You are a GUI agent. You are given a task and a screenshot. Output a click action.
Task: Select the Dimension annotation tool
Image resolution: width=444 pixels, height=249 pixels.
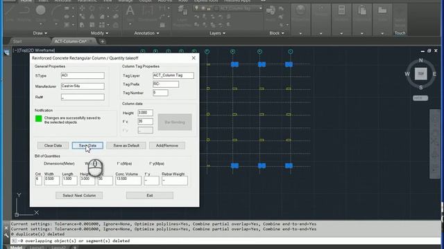(x=148, y=12)
